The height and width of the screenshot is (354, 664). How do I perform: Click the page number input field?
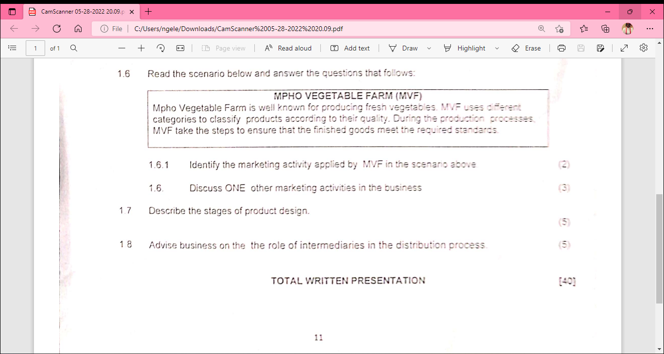click(x=35, y=48)
